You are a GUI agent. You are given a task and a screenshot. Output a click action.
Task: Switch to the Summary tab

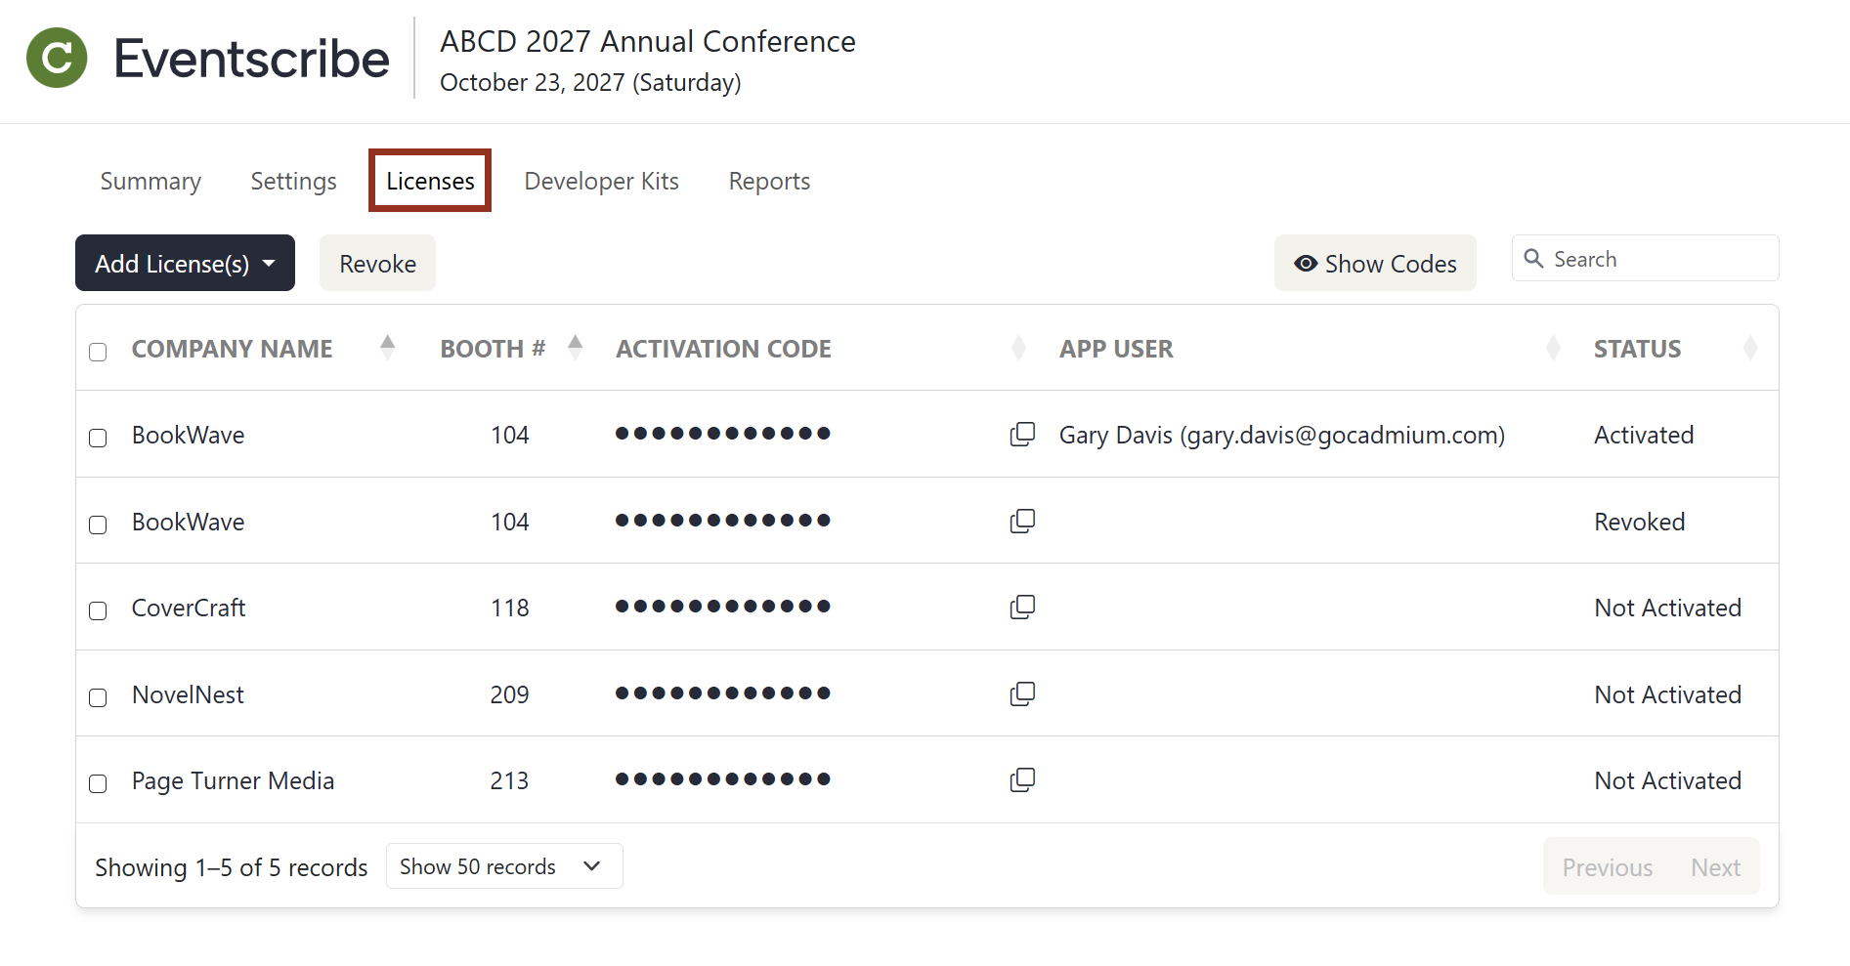(x=151, y=181)
